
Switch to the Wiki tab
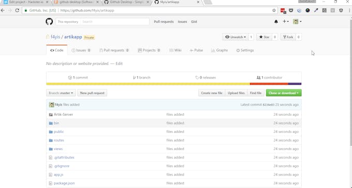pos(175,50)
